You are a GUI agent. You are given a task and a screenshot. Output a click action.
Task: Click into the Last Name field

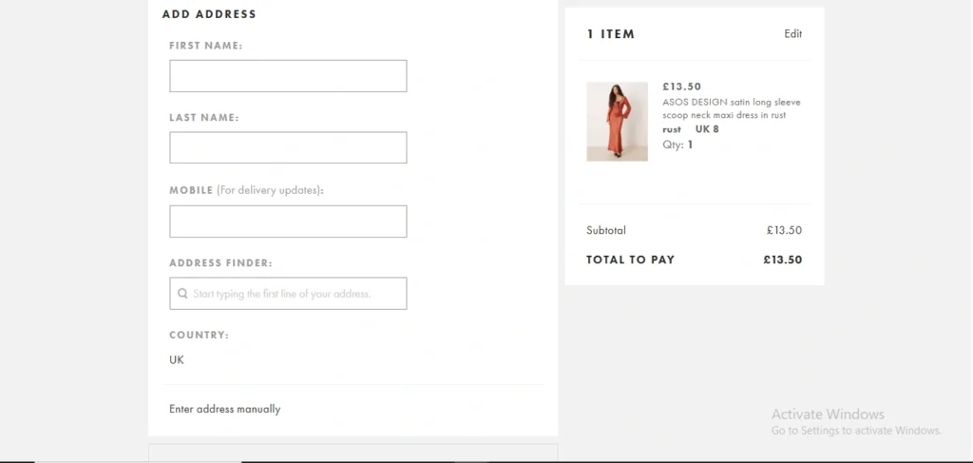tap(288, 147)
